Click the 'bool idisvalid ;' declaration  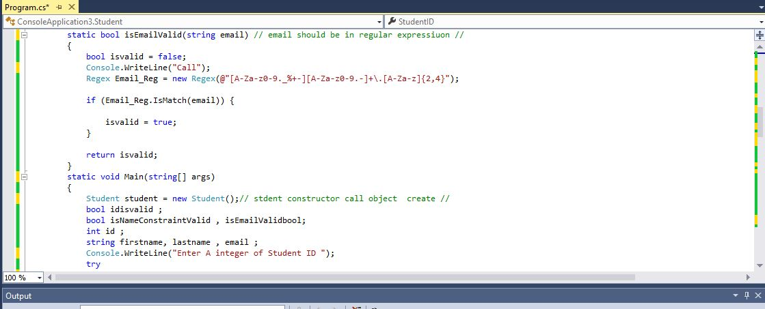(x=124, y=209)
